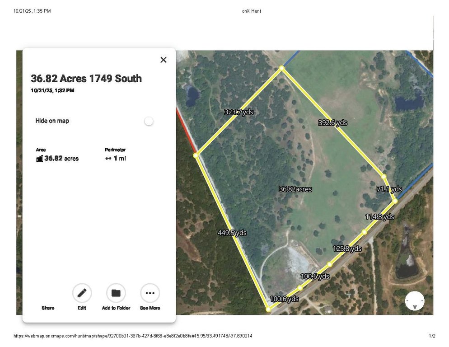Image resolution: width=449 pixels, height=347 pixels.
Task: Click the Edit pencil icon
Action: click(x=82, y=293)
